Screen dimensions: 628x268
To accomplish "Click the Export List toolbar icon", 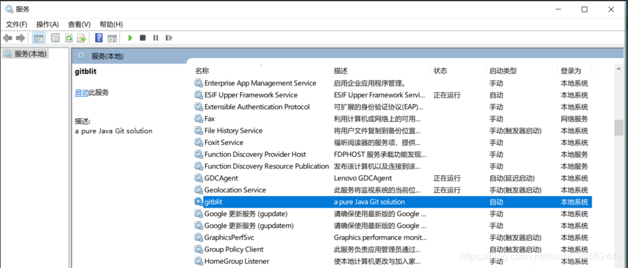I will pos(82,38).
